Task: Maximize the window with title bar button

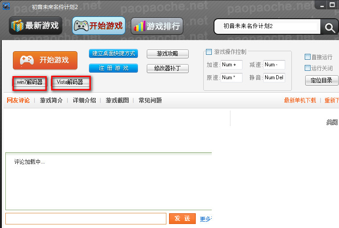Action: tap(332, 5)
